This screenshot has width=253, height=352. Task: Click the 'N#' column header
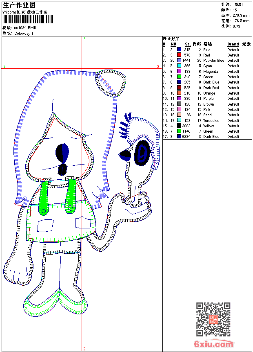[x=173, y=44]
